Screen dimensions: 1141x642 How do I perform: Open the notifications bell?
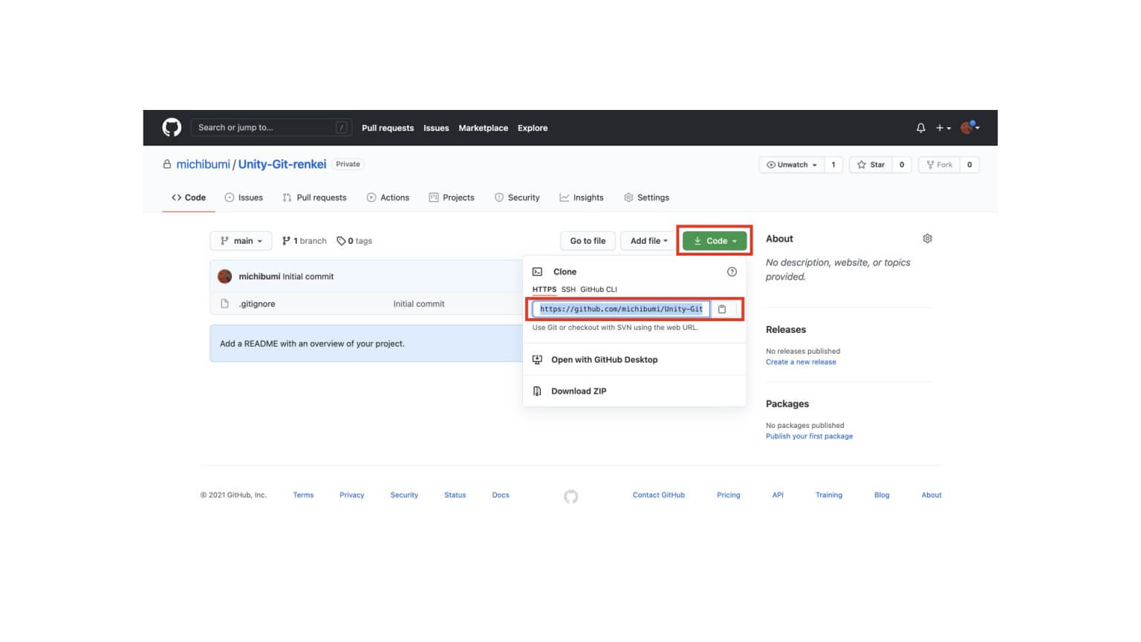click(920, 128)
